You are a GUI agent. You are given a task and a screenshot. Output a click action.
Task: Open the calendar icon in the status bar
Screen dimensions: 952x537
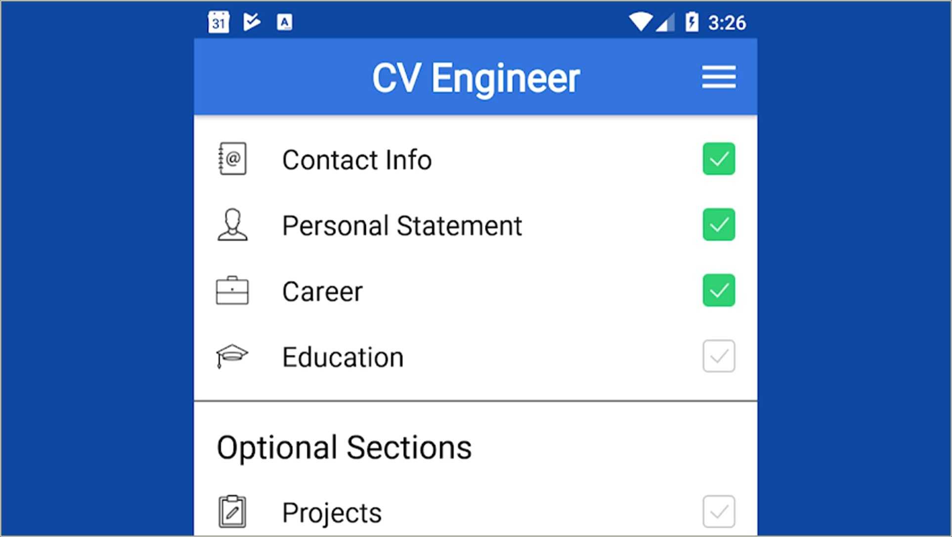217,21
